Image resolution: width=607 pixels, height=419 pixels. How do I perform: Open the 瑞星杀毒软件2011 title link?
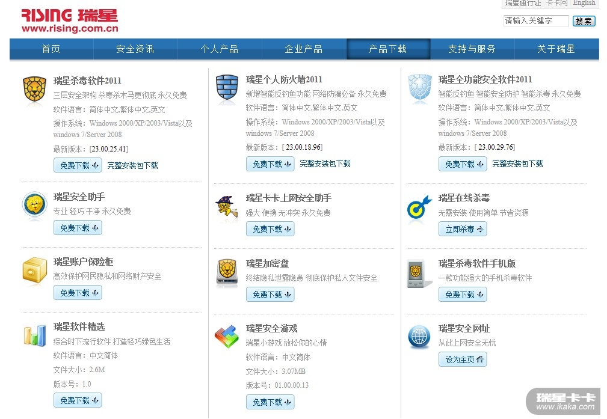coord(87,81)
